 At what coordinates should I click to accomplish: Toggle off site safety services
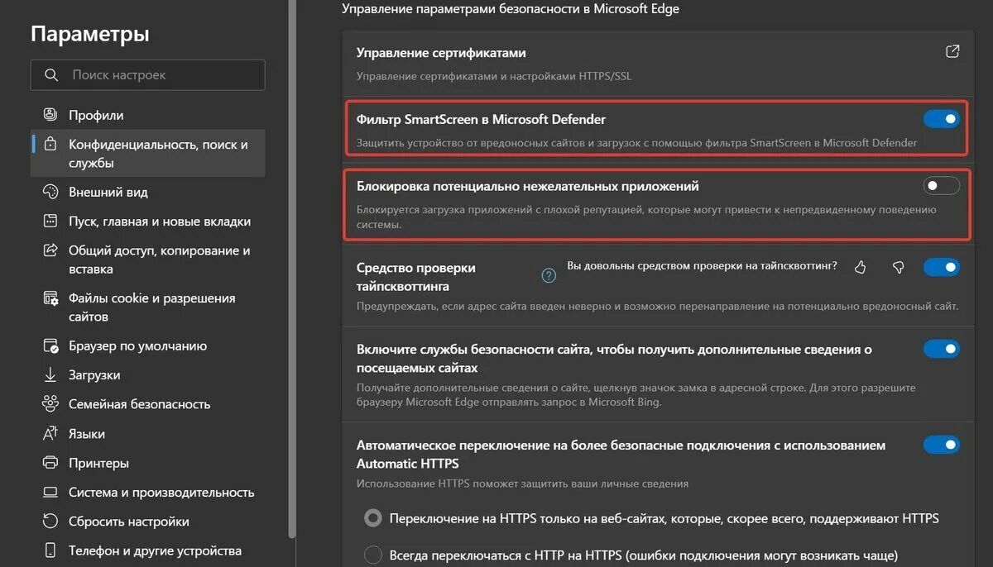tap(941, 350)
